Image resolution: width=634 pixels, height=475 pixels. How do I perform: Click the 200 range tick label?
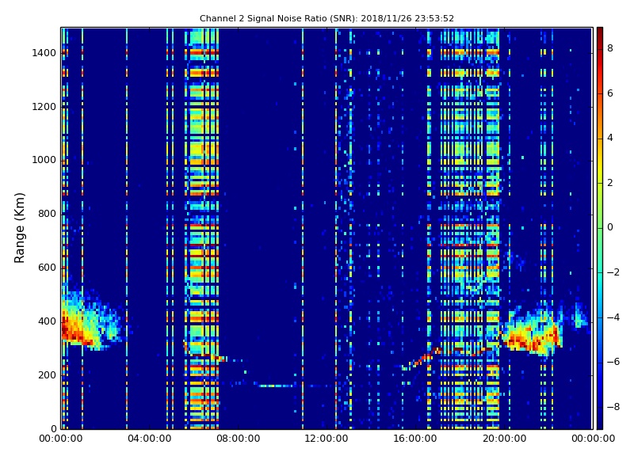pyautogui.click(x=47, y=374)
